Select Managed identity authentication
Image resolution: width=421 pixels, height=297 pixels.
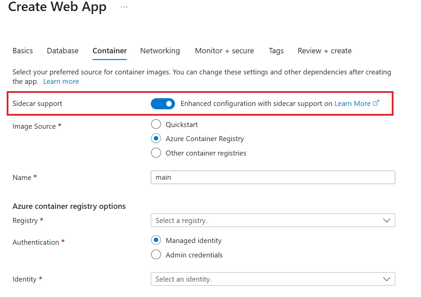[156, 240]
